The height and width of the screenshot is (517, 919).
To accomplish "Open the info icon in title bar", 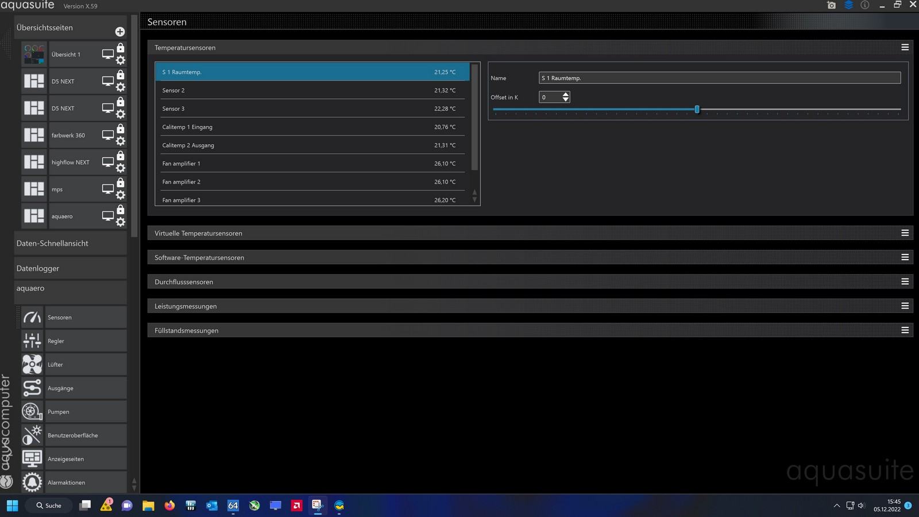I will [865, 5].
